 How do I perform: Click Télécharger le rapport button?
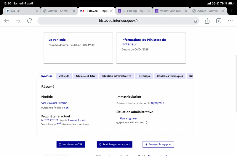coord(114,144)
